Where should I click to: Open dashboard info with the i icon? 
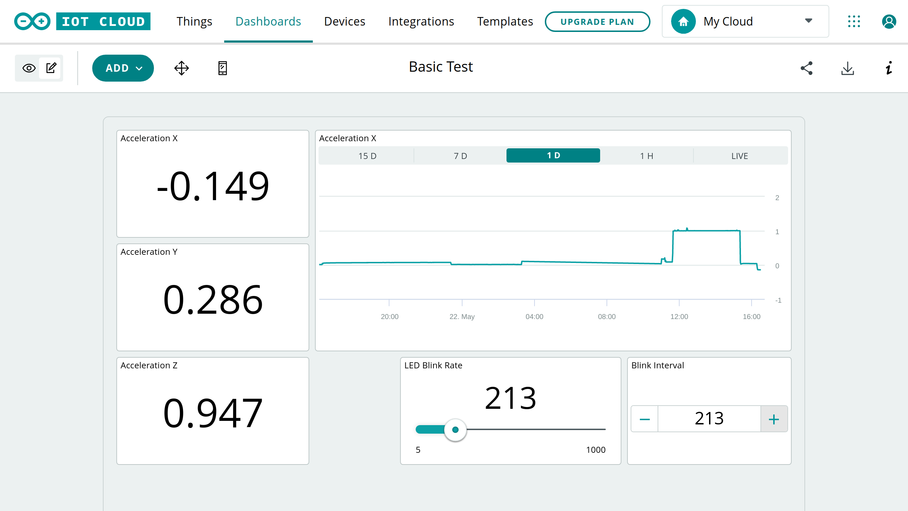click(x=888, y=68)
